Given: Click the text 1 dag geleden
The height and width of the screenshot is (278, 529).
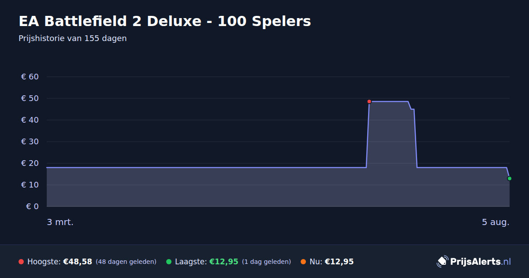Looking at the screenshot, I should pos(266,262).
